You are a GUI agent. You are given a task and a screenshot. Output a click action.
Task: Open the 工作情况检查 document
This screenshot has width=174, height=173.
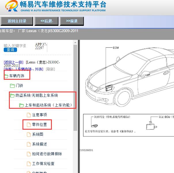coord(43,164)
